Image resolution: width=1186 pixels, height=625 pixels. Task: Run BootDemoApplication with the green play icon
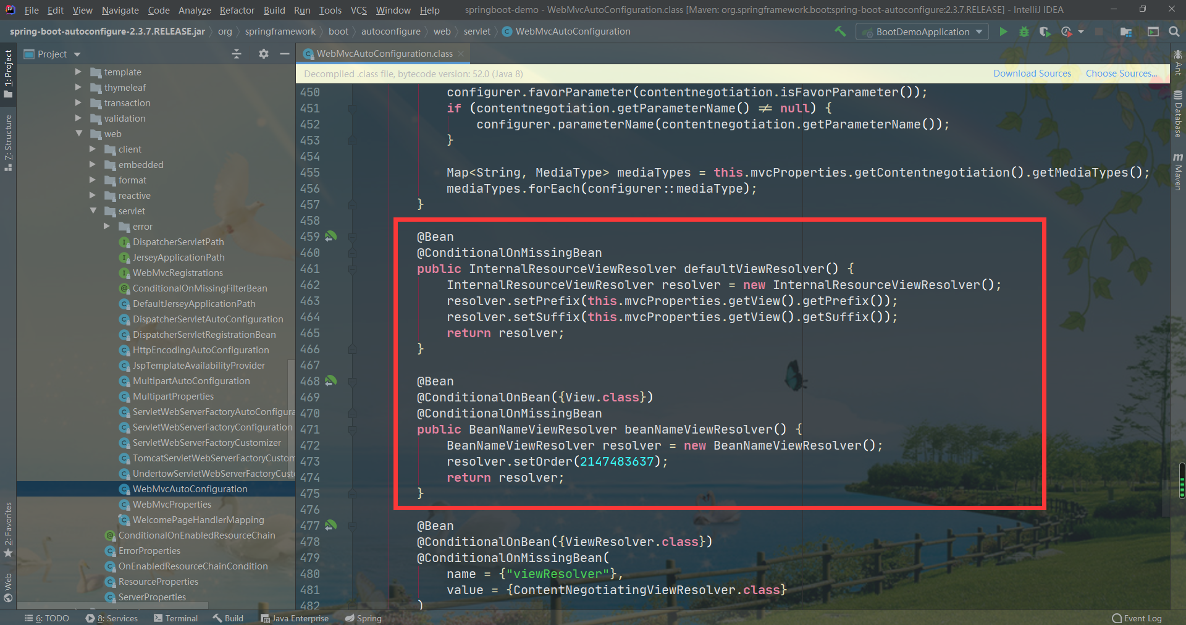pos(1003,31)
